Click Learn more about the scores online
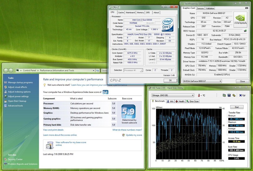253x171 pixels. 60,135
